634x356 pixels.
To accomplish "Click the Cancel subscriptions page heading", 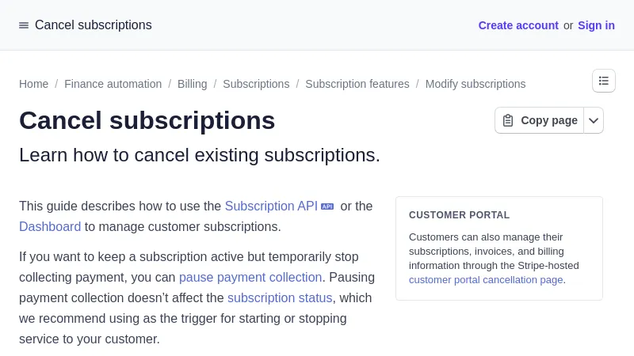I will 147,120.
